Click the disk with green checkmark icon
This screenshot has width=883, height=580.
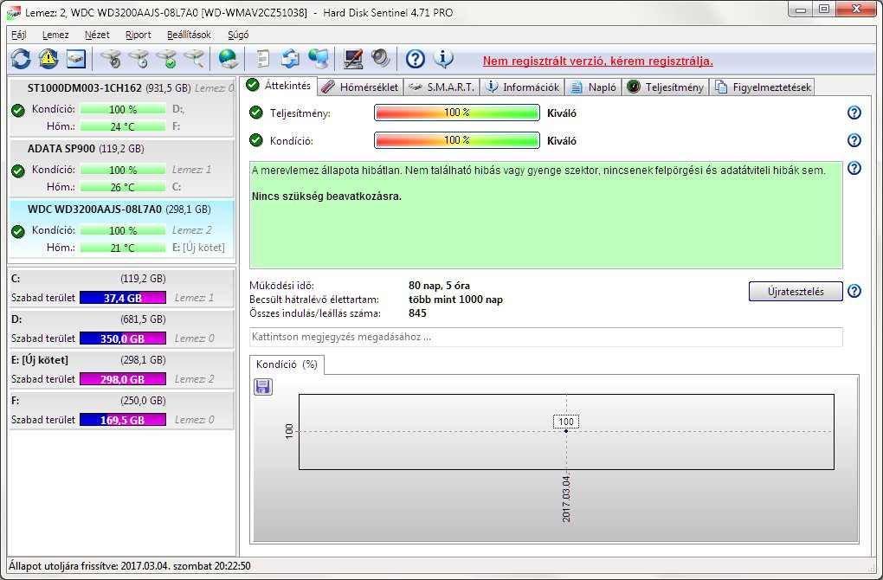pyautogui.click(x=166, y=59)
